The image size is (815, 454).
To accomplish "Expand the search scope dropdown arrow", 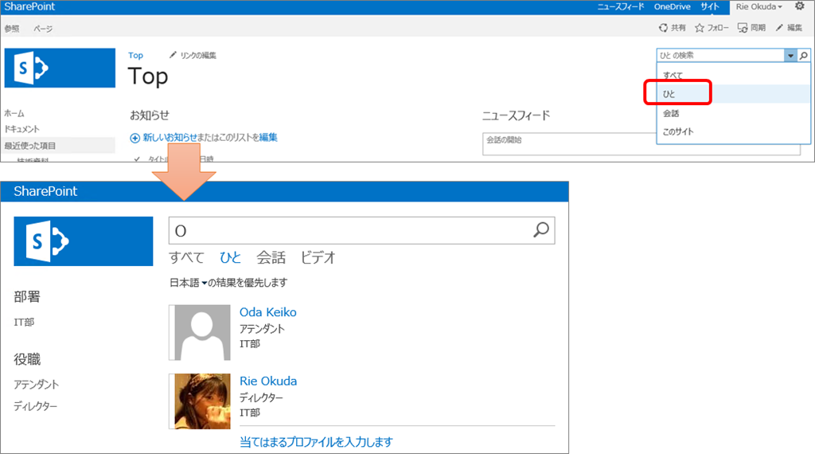I will (790, 55).
